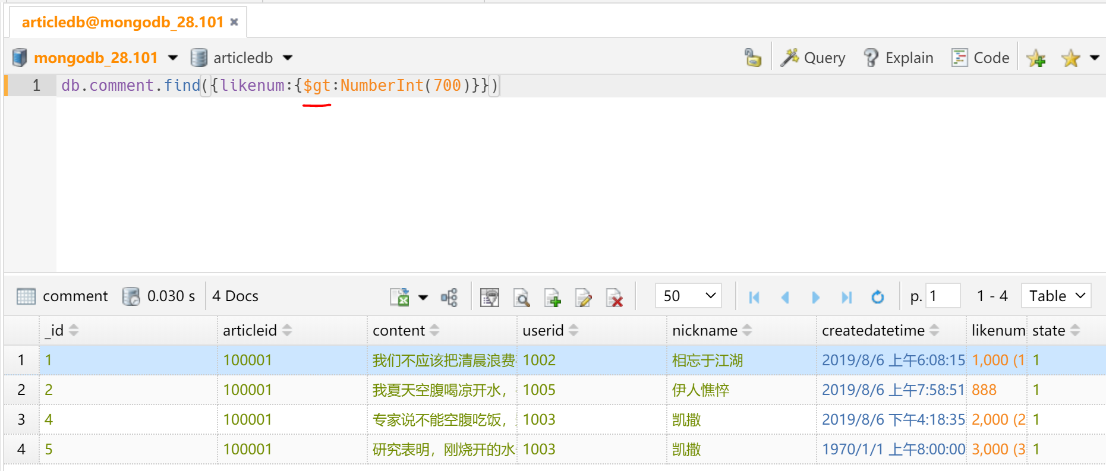Go to the next results page
Image resolution: width=1106 pixels, height=471 pixels.
click(815, 296)
